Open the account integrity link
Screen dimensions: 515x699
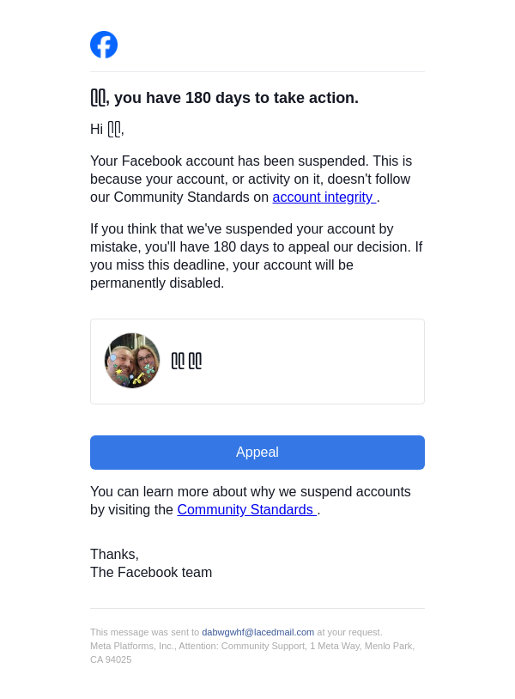pyautogui.click(x=324, y=198)
